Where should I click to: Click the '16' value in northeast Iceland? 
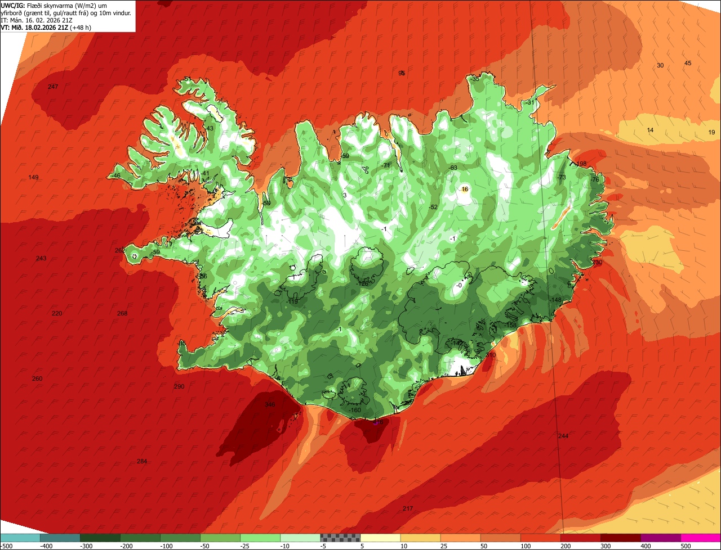coord(465,189)
